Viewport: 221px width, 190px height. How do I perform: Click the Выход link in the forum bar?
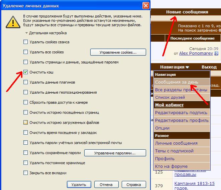click(209, 67)
